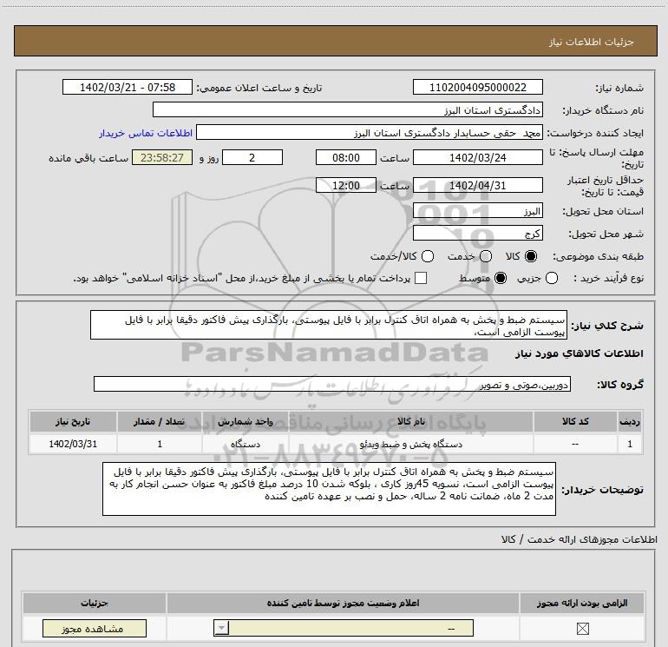
Task: Choose متوسط purchase process type
Action: click(501, 278)
